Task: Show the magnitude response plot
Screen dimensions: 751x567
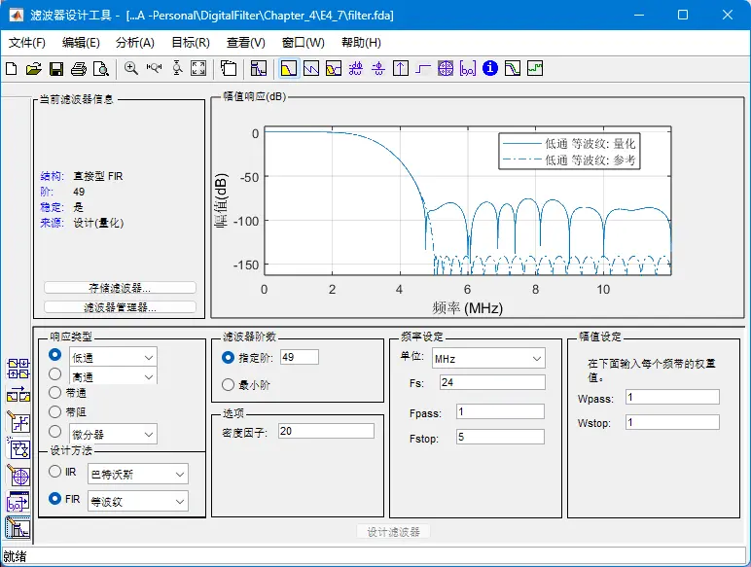Action: pyautogui.click(x=288, y=68)
